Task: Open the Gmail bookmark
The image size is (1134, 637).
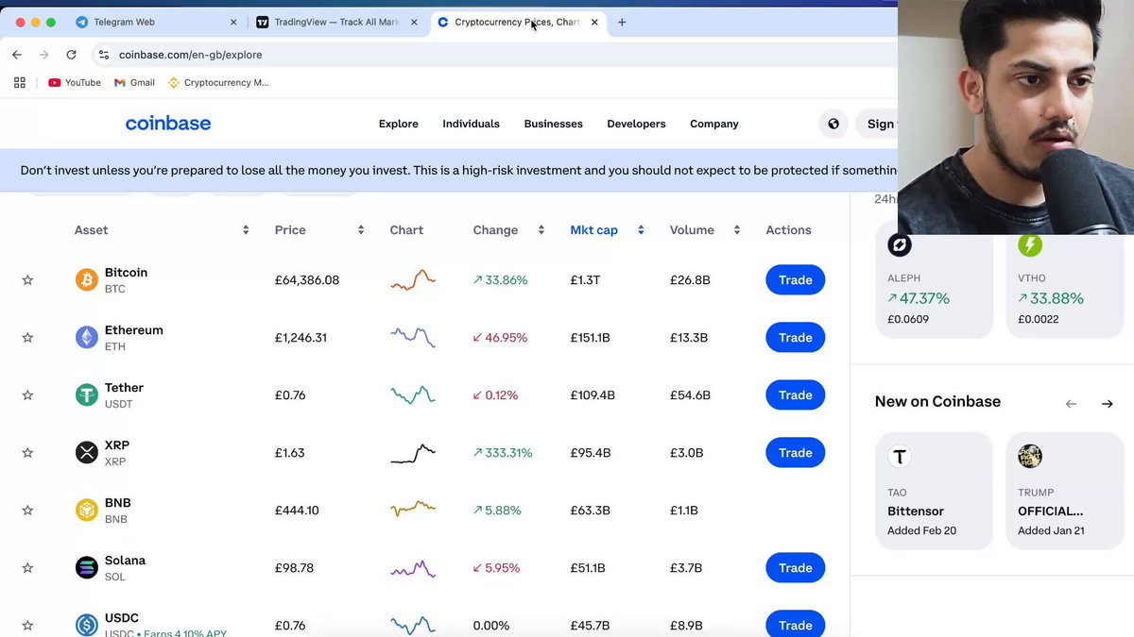Action: (x=134, y=82)
